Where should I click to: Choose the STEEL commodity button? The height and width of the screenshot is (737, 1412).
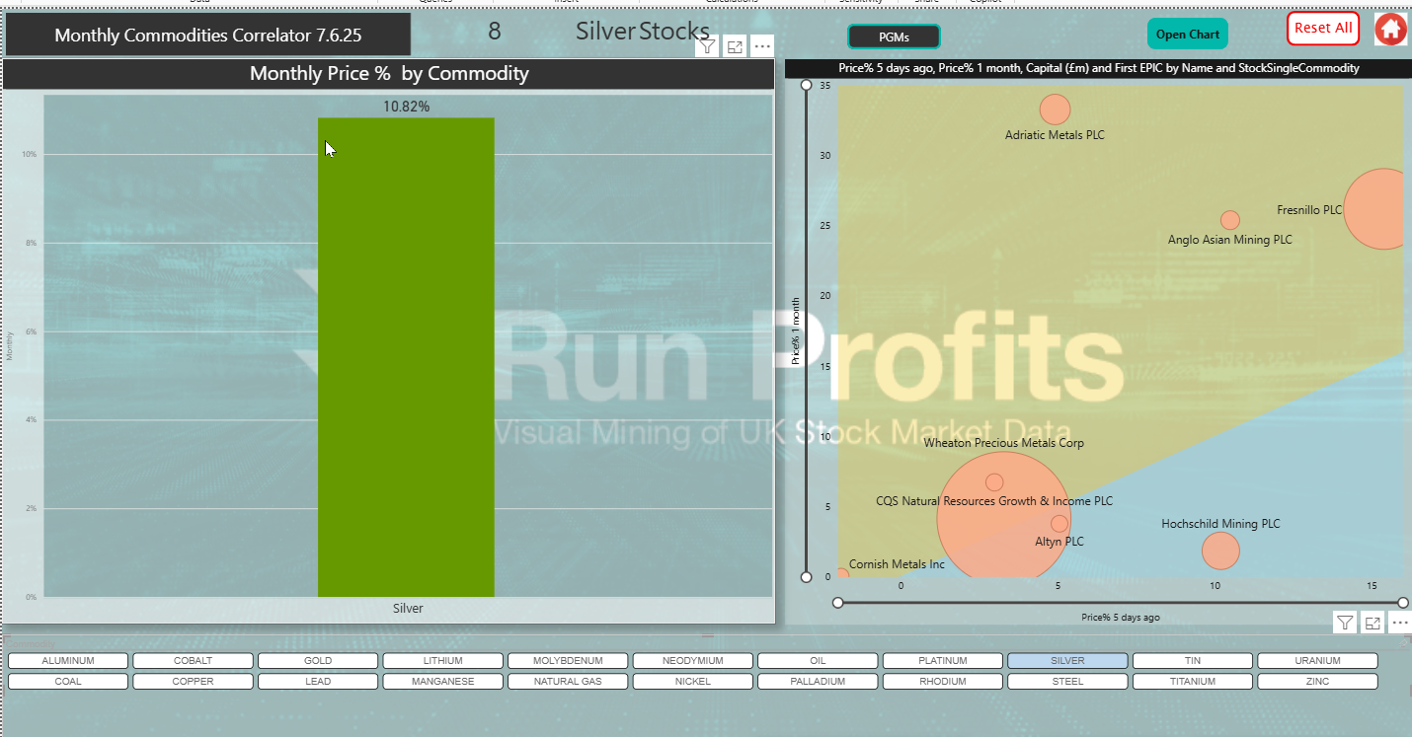pyautogui.click(x=1067, y=682)
